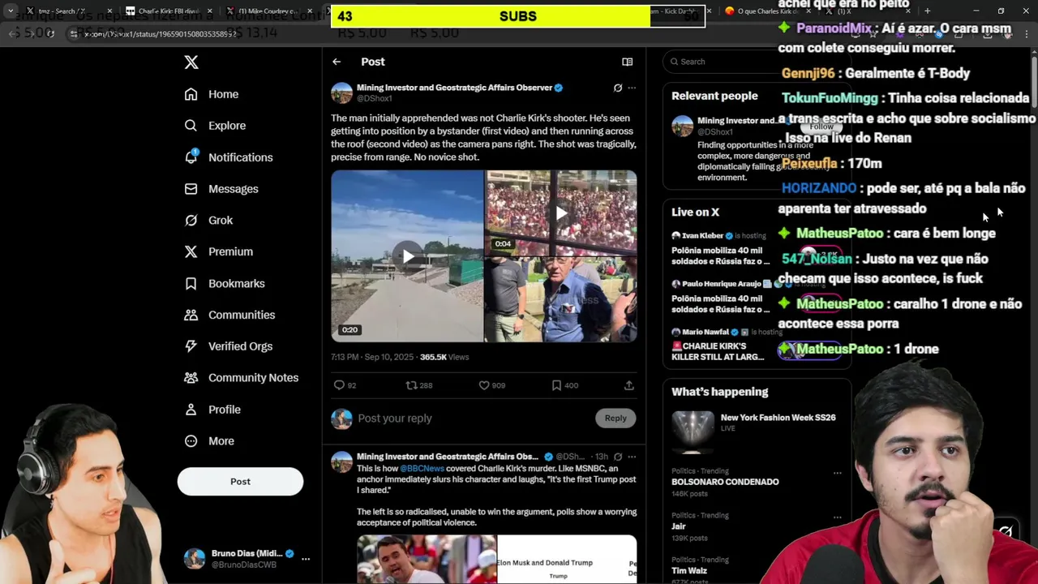Screen dimensions: 1038x584
Task: Click the Verified Orgs lightning icon
Action: pyautogui.click(x=191, y=346)
